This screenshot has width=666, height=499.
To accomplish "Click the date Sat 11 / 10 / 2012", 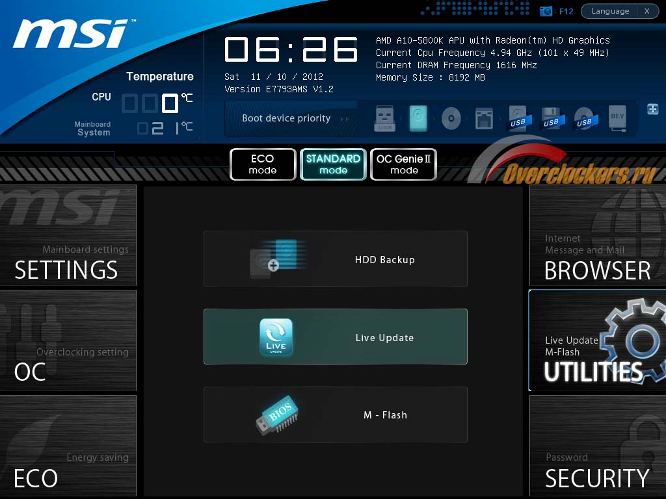I will (274, 77).
